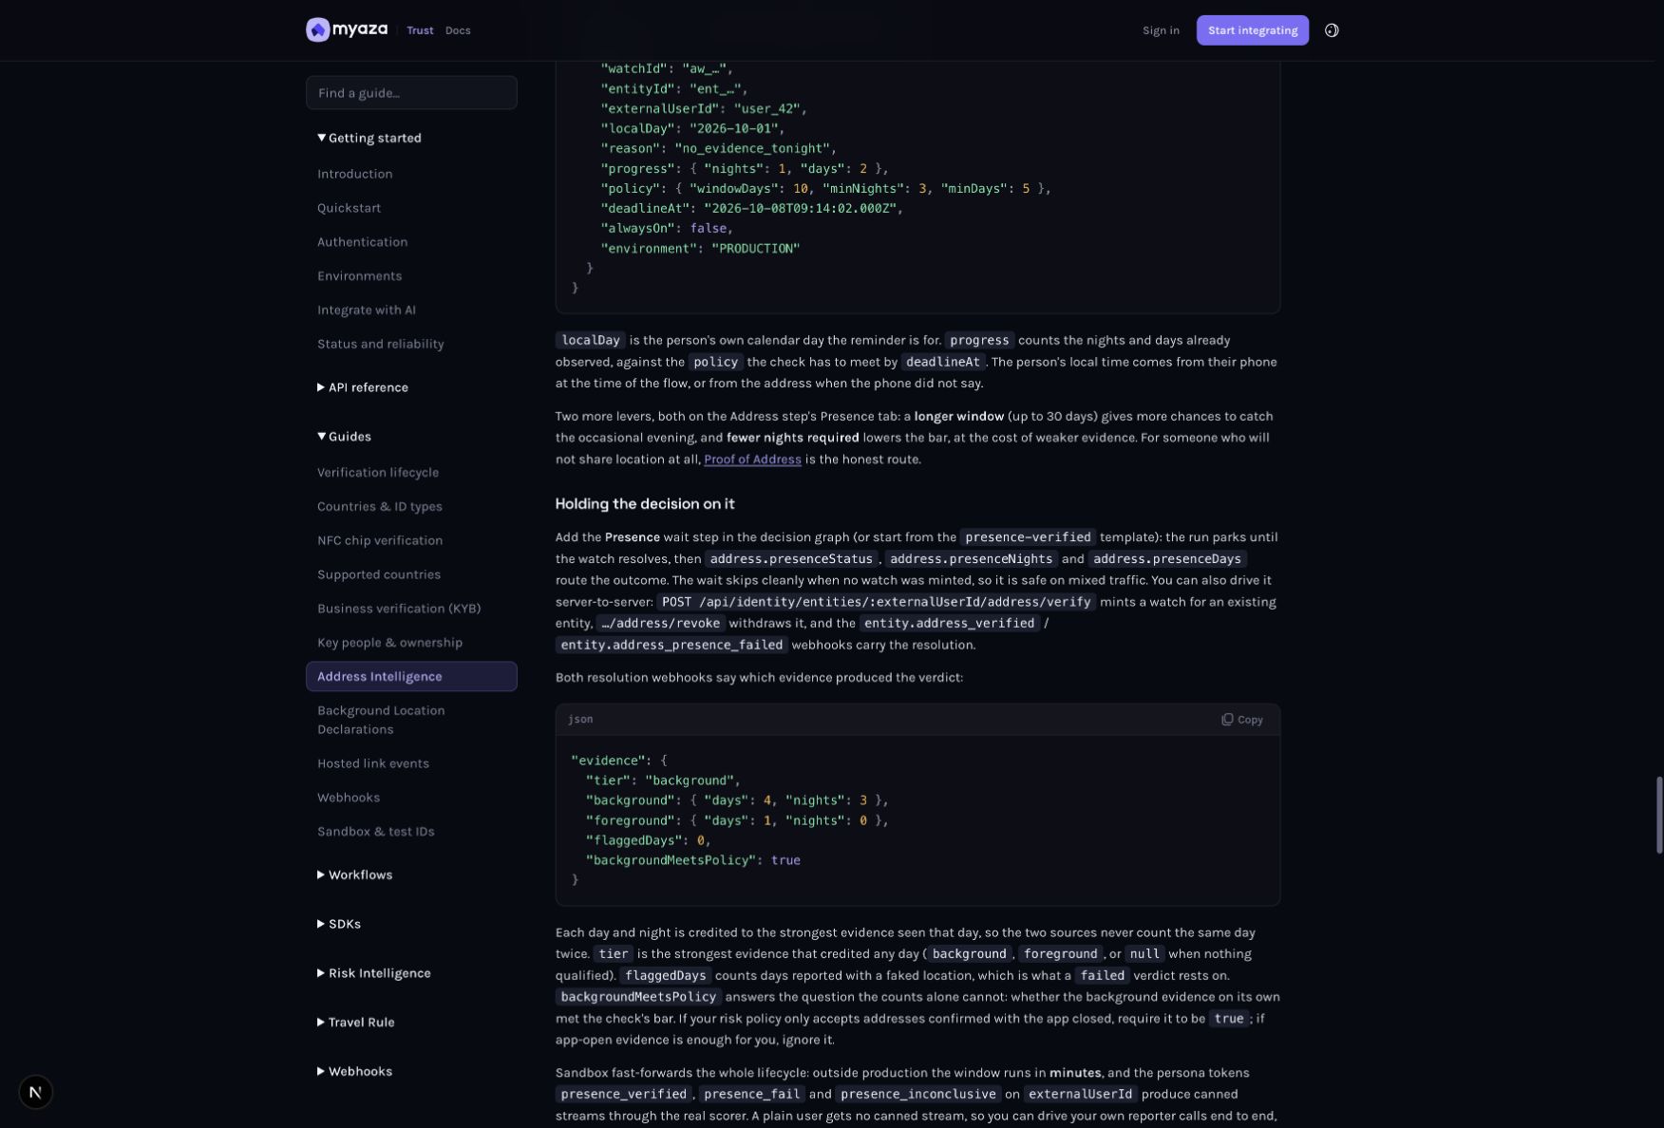Switch to the Trust tab
The height and width of the screenshot is (1128, 1664).
pos(420,30)
